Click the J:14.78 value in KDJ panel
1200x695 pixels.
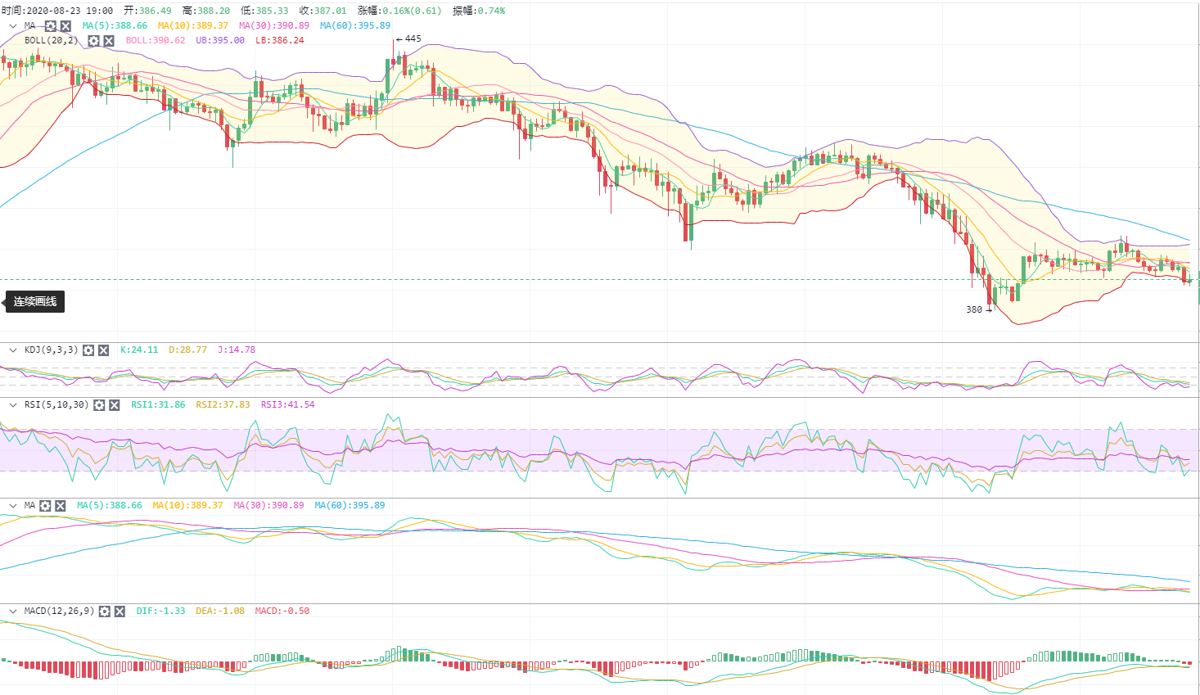237,350
